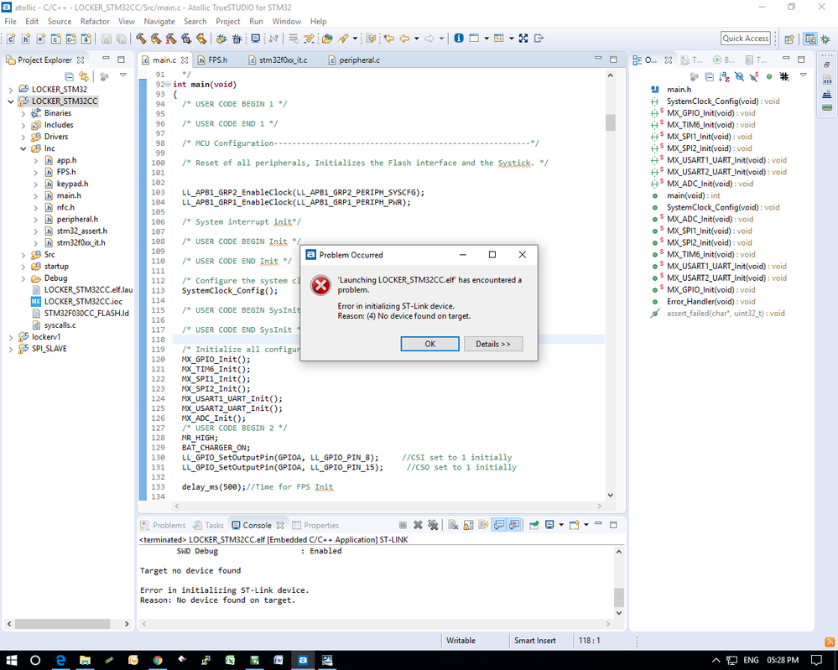Toggle Show Console on standard error change

coord(514,525)
